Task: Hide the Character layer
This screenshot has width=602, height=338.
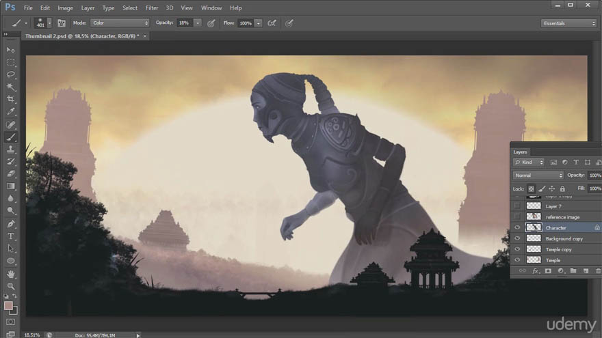Action: click(517, 227)
